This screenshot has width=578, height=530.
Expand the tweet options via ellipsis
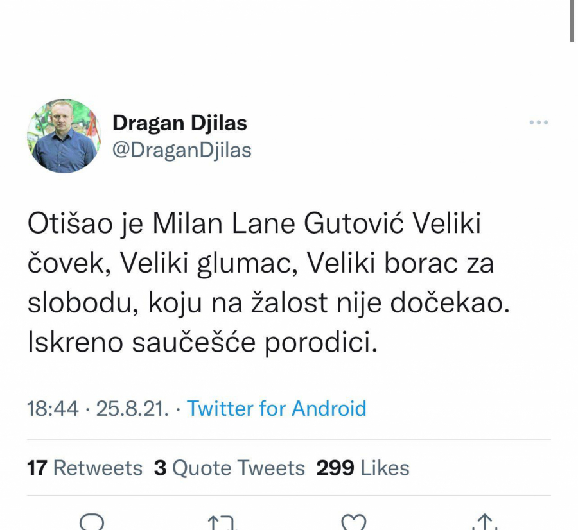coord(539,122)
